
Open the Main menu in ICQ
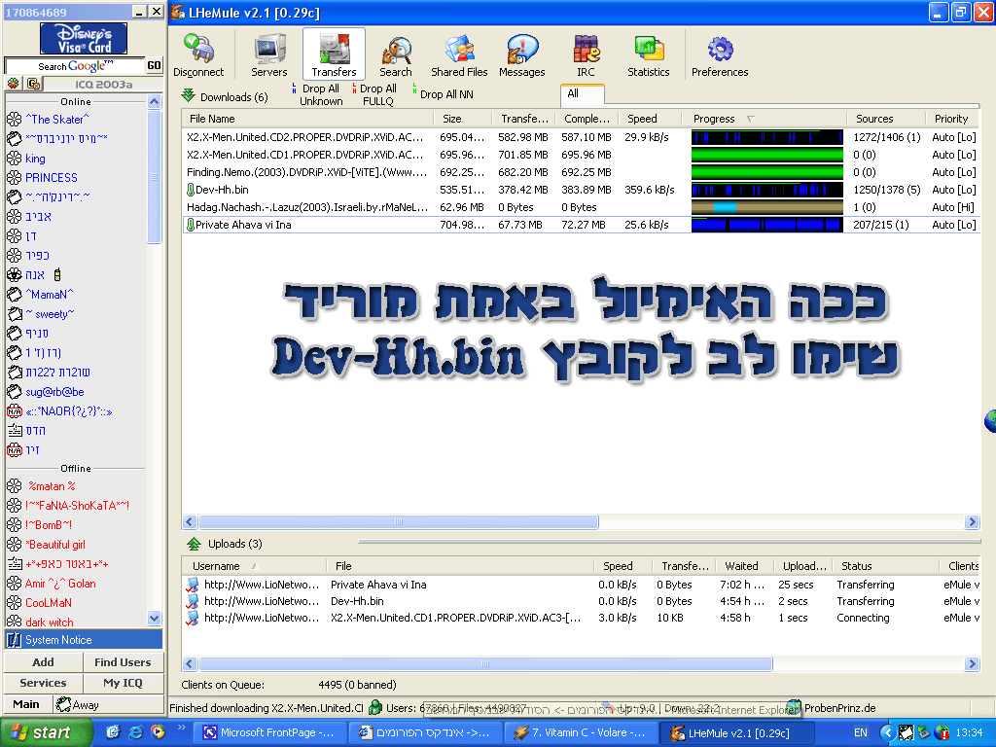pos(26,704)
